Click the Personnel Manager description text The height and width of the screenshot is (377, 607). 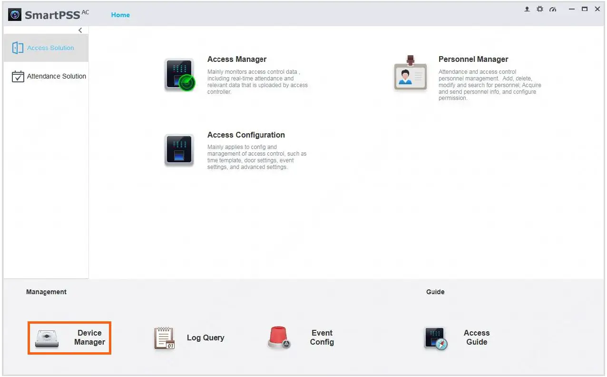point(490,85)
